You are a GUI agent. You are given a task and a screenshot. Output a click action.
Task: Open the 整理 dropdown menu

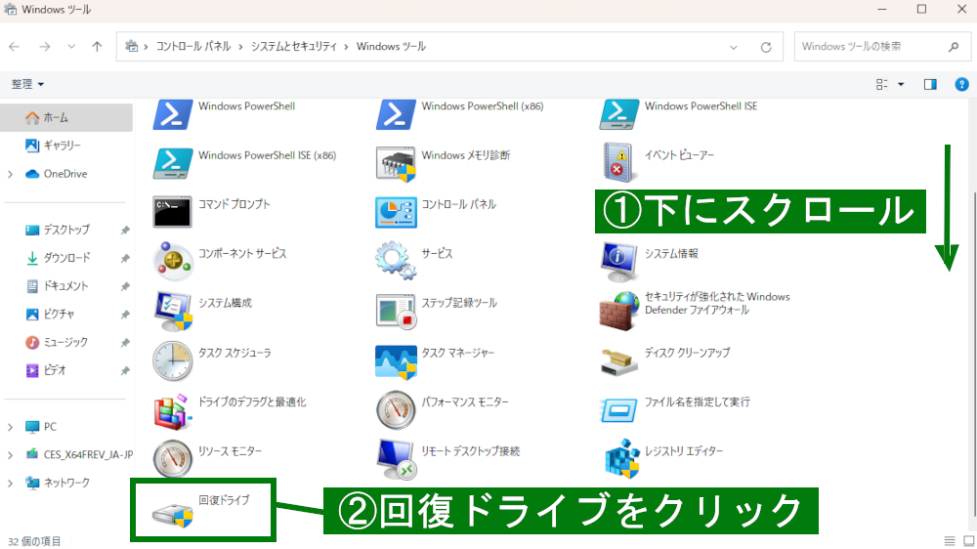tap(27, 84)
